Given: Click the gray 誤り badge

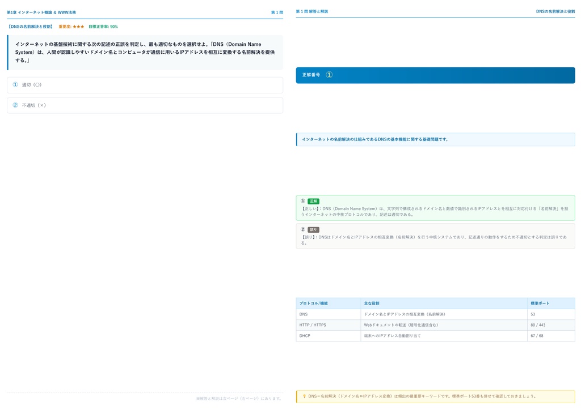Looking at the screenshot, I should point(313,229).
